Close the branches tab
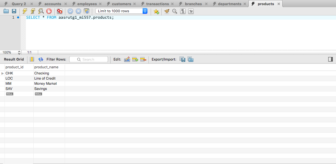 coord(206,4)
